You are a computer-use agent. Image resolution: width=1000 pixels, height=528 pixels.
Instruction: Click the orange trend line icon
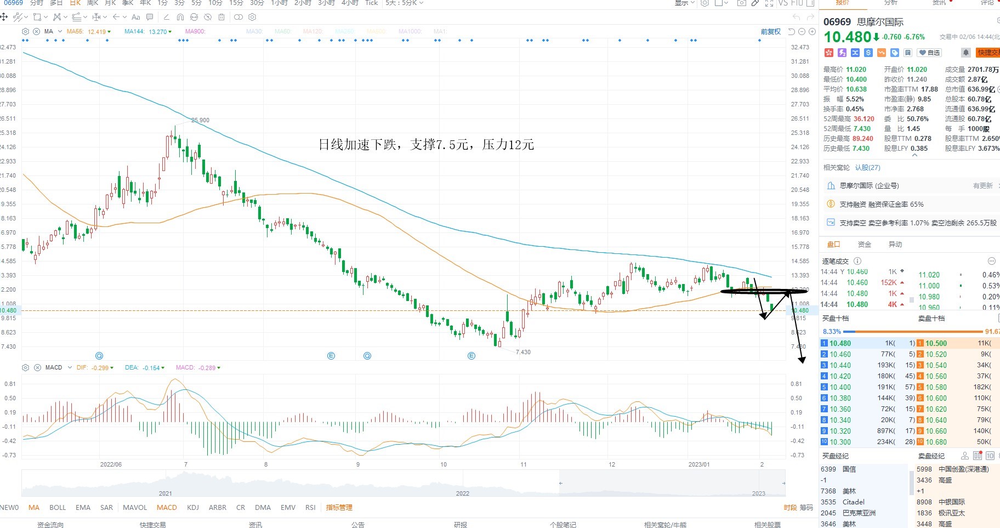pos(882,53)
